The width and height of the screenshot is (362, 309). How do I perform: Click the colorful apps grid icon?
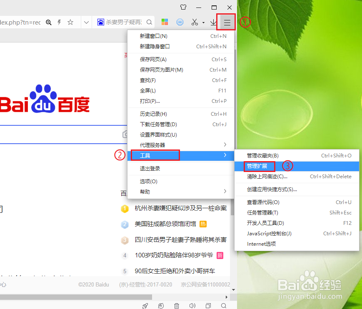click(x=165, y=22)
